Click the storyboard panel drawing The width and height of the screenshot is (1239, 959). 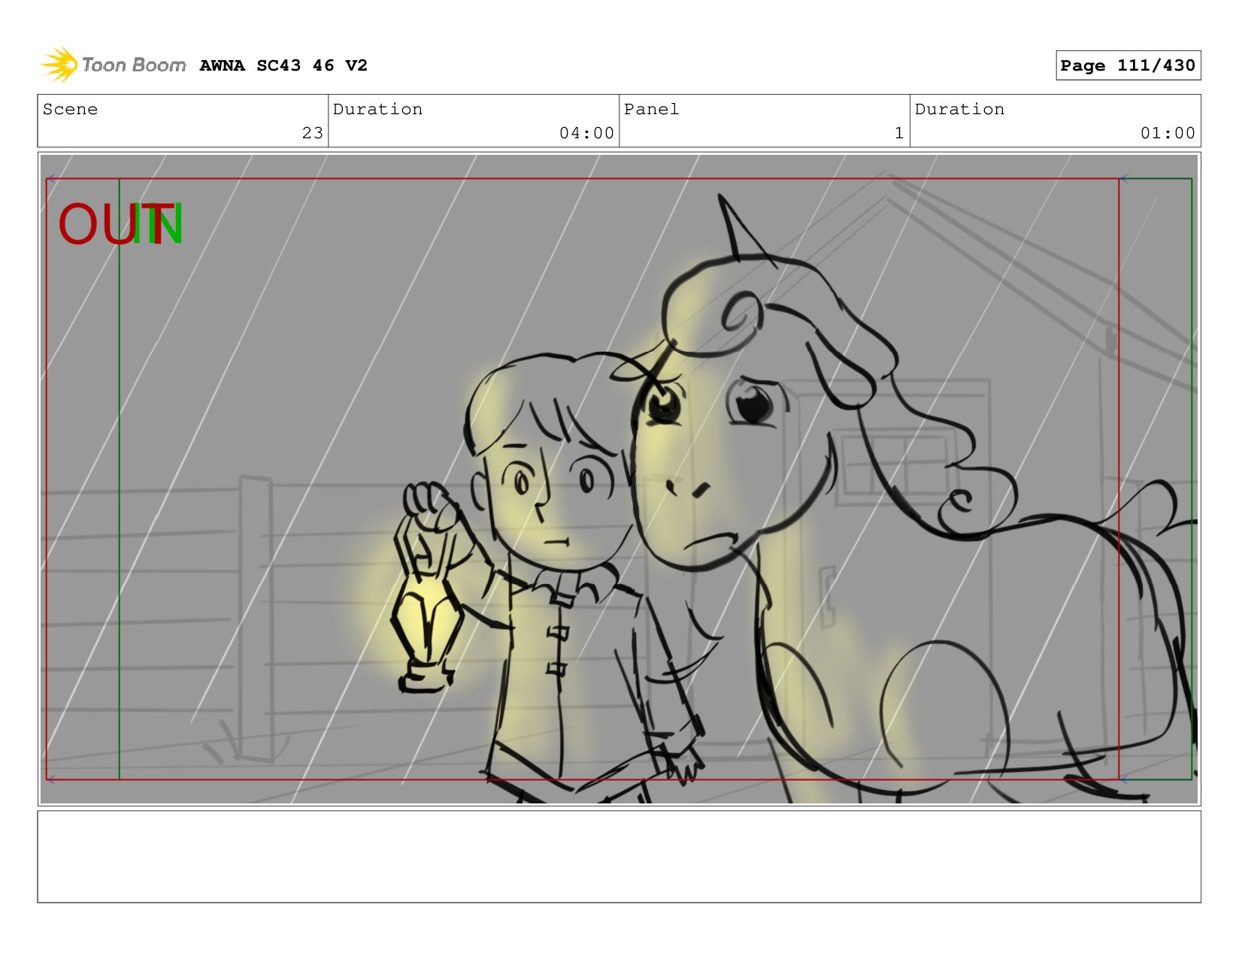(x=619, y=479)
